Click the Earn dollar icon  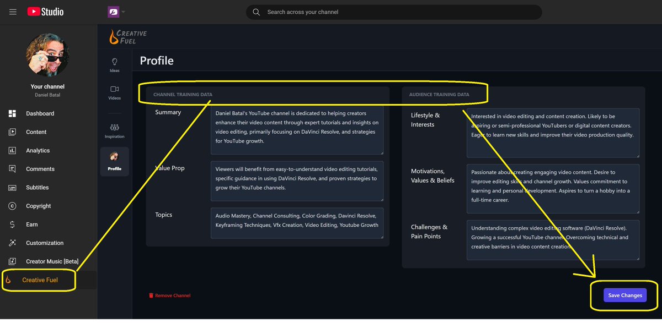tap(12, 225)
